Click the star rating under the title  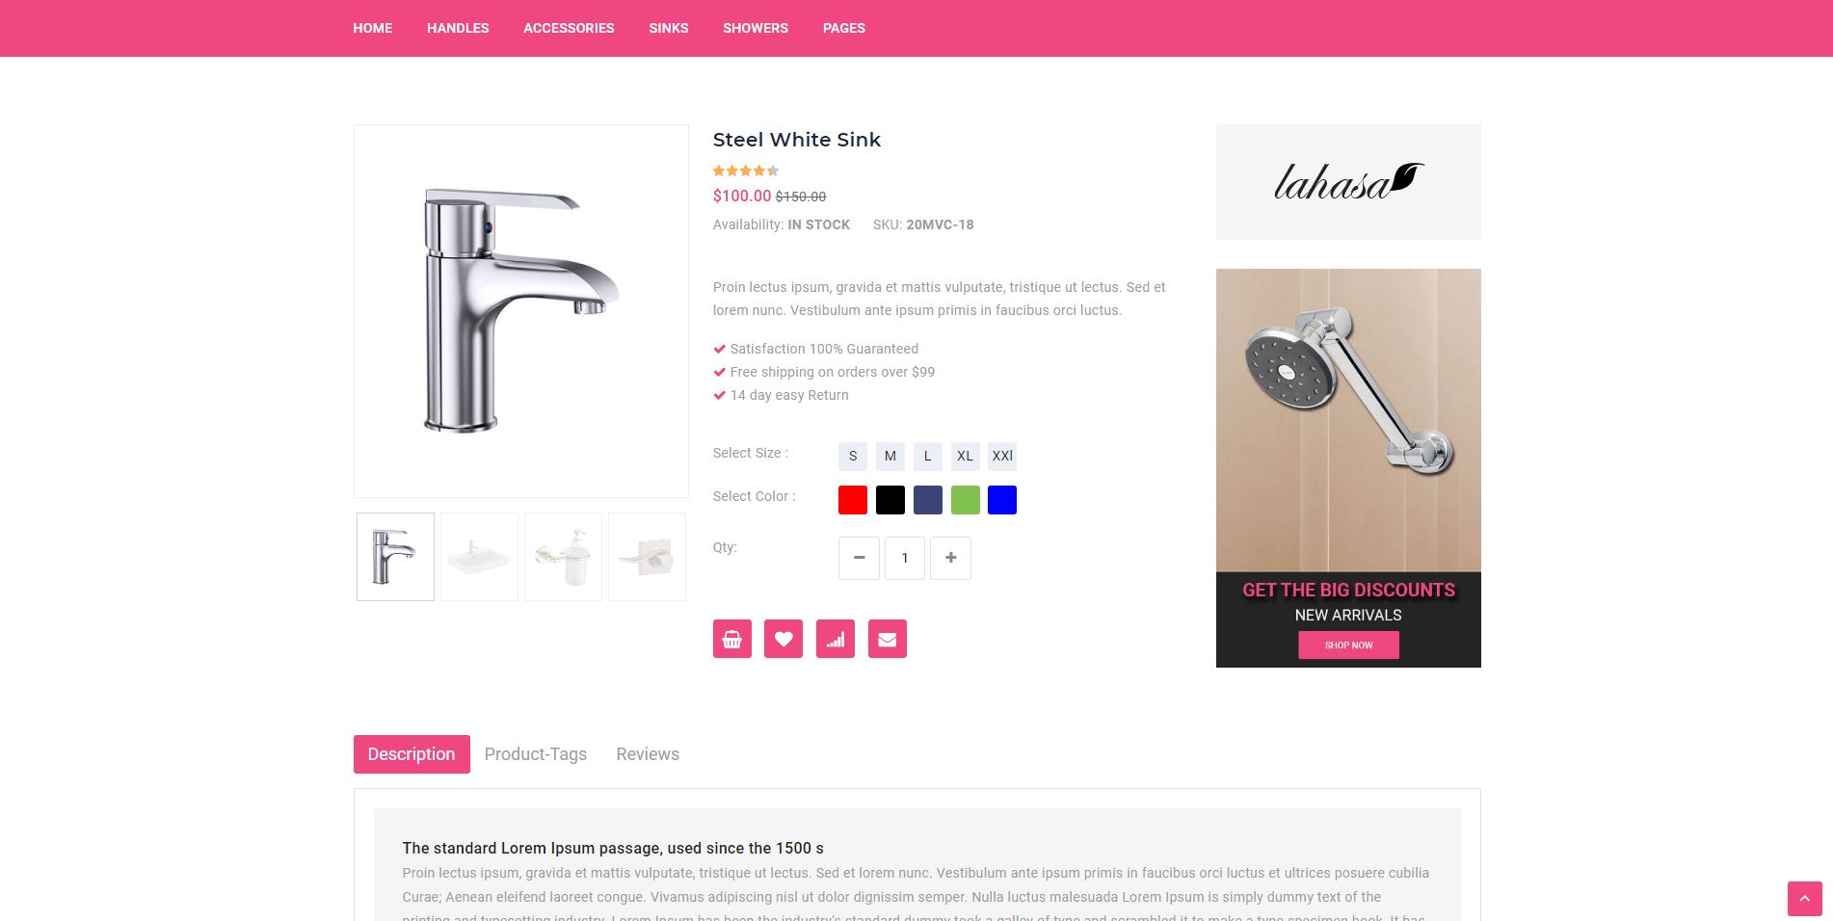tap(745, 171)
